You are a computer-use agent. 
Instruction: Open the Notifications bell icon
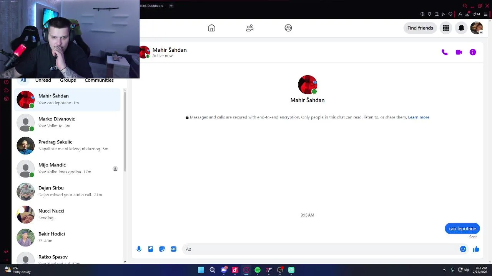(461, 28)
